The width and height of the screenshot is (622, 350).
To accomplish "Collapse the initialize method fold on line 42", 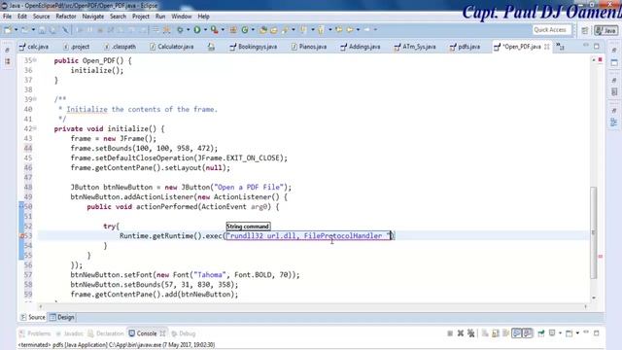I will [35, 128].
